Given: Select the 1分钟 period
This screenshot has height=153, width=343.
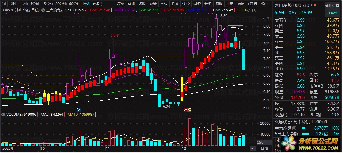Looking at the screenshot, I should click(23, 4).
